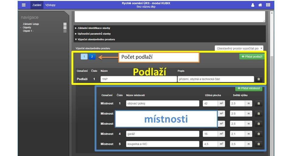Open the user account icon

tap(253, 5)
